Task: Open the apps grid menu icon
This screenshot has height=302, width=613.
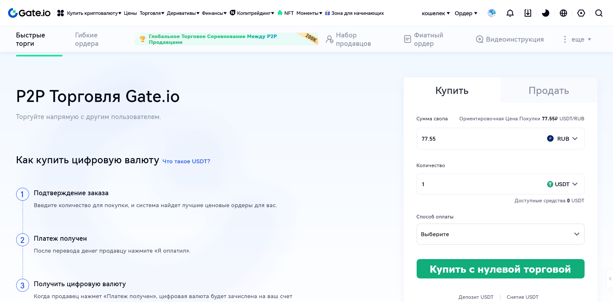Action: point(60,13)
